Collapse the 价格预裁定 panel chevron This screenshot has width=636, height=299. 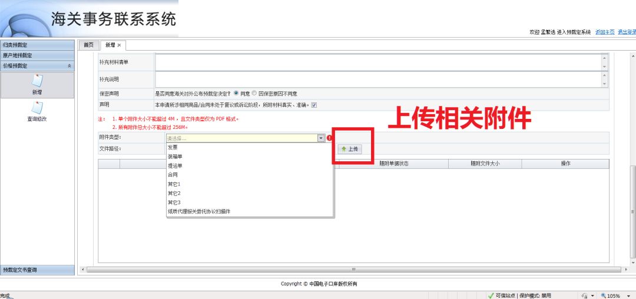69,66
